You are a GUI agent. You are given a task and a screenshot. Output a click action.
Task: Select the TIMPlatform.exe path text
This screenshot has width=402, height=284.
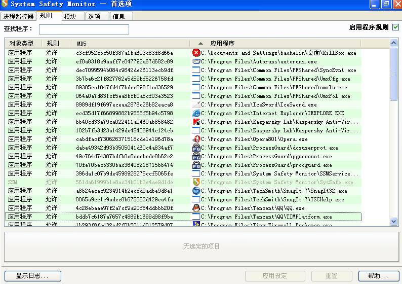[266, 217]
